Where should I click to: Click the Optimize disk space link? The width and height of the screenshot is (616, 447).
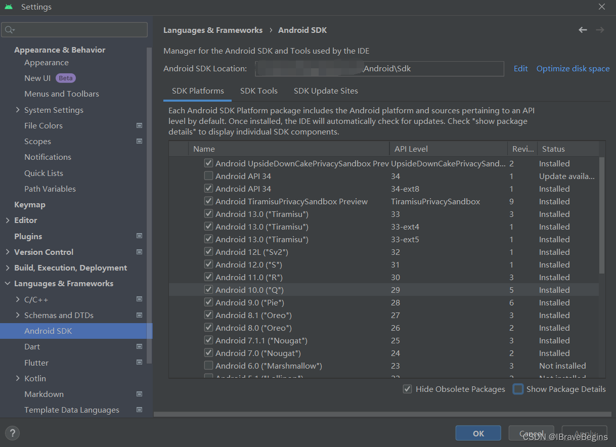[573, 69]
